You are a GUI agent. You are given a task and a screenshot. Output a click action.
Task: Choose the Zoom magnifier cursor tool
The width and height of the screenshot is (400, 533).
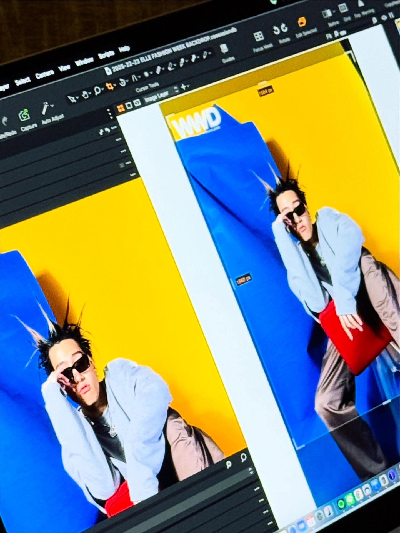[97, 90]
